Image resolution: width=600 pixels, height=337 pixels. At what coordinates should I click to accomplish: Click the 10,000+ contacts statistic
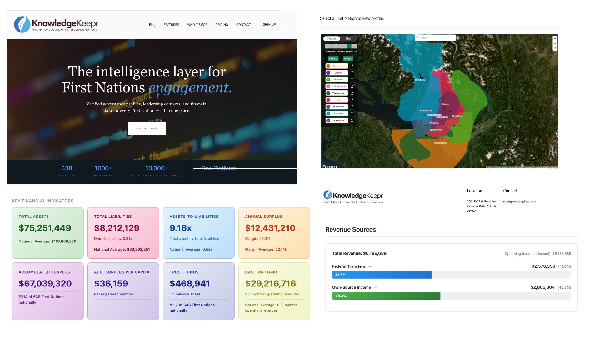(x=157, y=170)
